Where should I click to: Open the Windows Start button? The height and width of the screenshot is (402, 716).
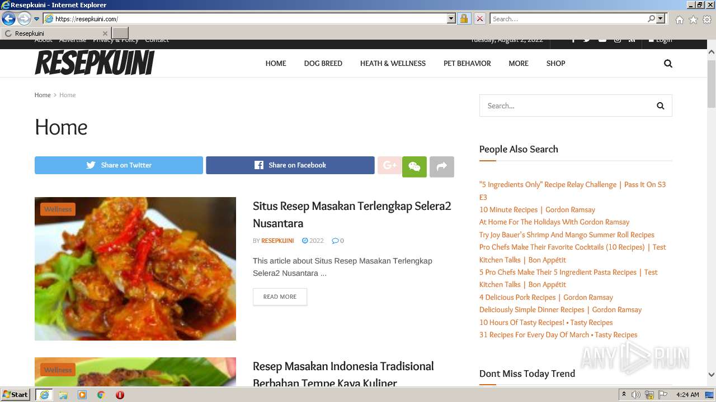[x=16, y=395]
